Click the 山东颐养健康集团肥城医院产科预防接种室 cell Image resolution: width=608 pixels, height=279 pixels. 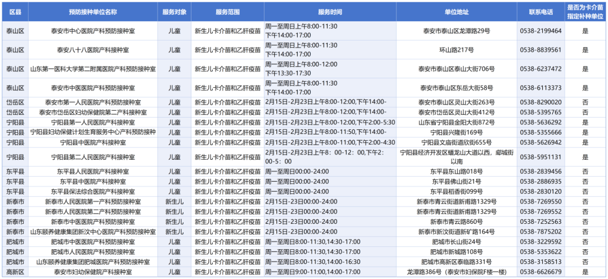(x=93, y=262)
